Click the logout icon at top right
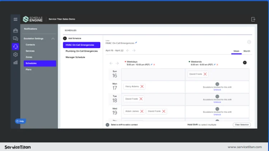 coord(253,19)
